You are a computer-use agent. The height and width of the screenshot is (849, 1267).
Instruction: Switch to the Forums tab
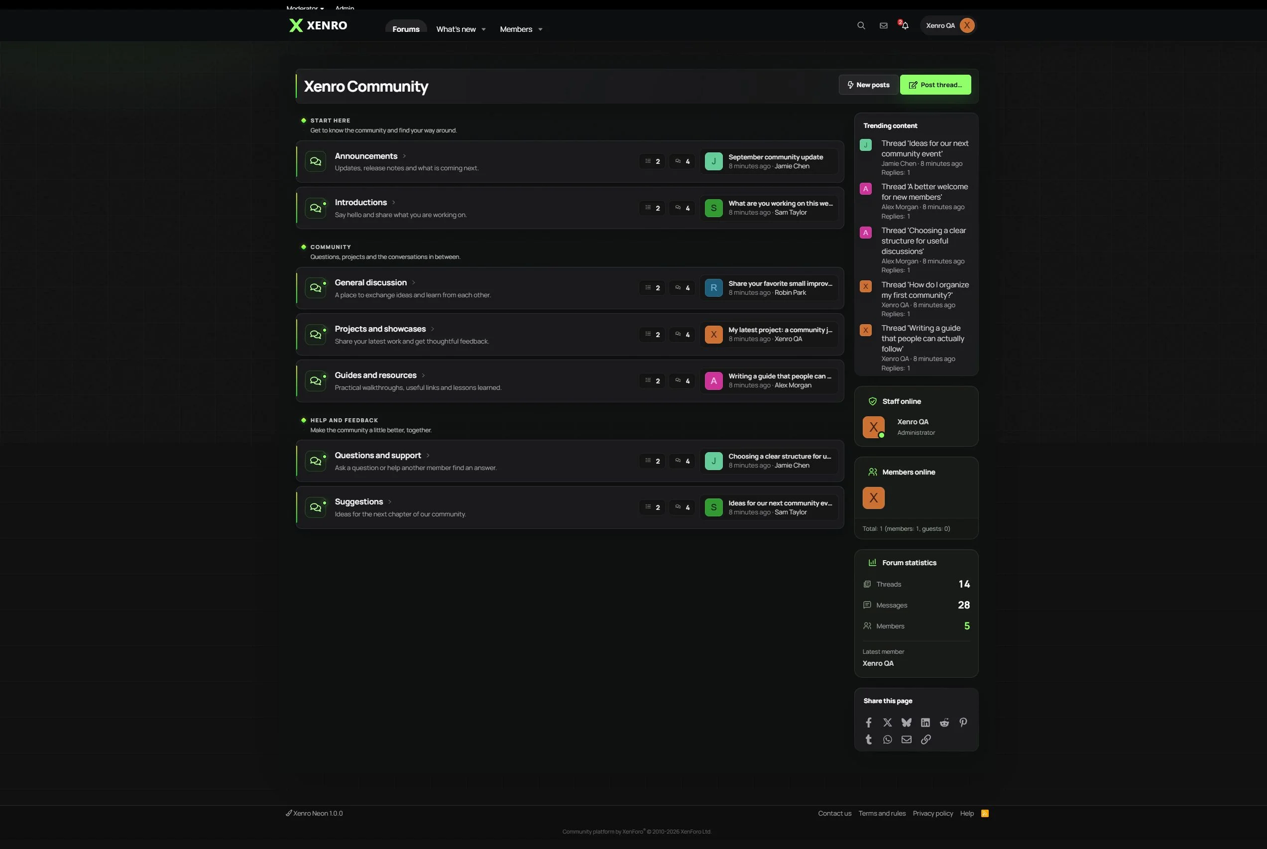point(406,29)
